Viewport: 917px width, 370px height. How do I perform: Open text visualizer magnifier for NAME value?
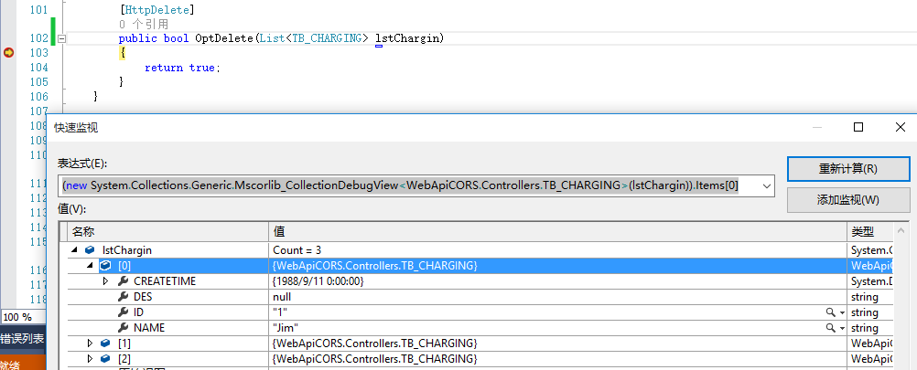coord(830,328)
